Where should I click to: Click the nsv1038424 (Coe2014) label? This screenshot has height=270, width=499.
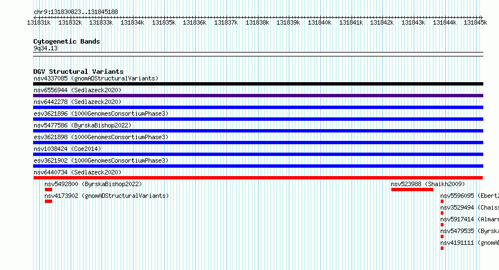(67, 149)
